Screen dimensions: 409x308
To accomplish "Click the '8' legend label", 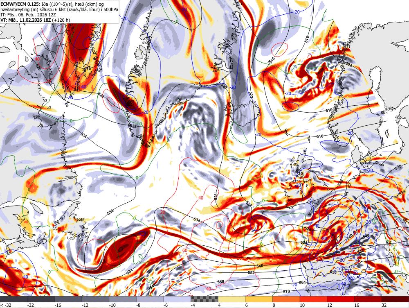I will click(274, 305).
